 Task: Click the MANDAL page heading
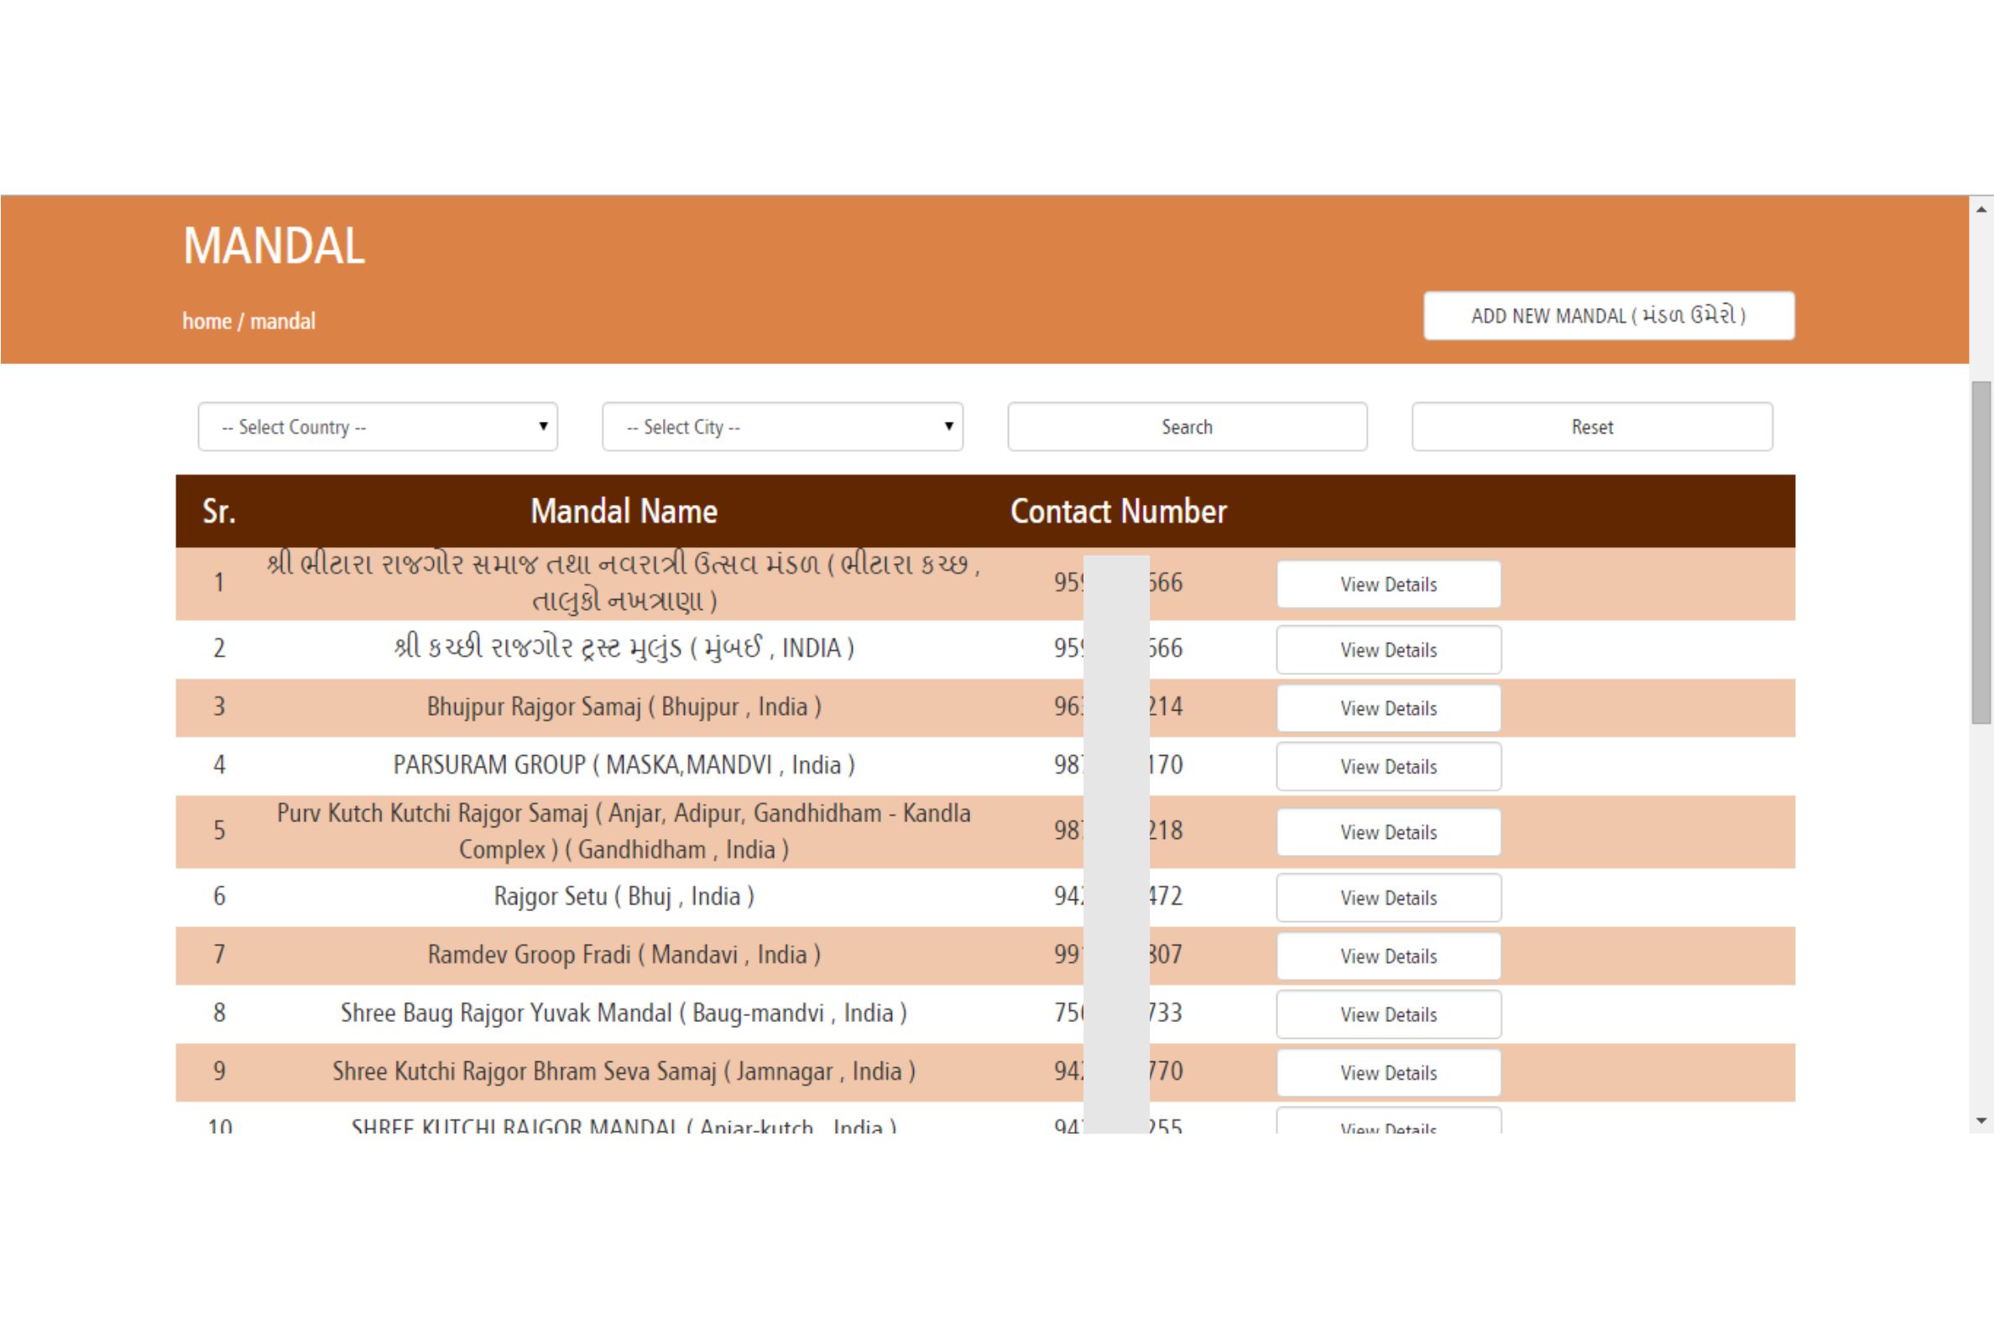pyautogui.click(x=274, y=246)
